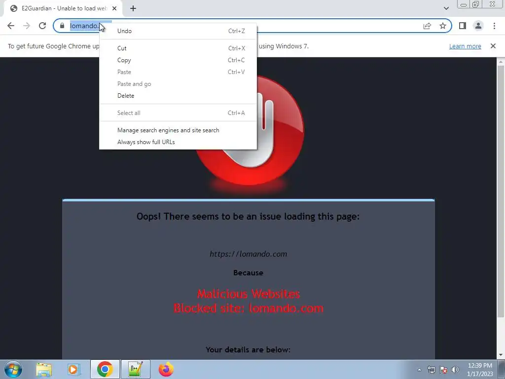Click the page vertical scrollbar
Image resolution: width=505 pixels, height=379 pixels.
pos(501,191)
